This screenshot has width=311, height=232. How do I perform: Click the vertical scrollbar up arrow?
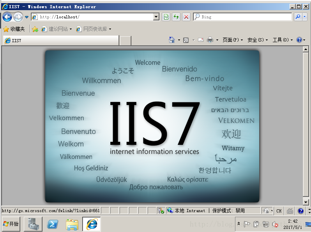pos(306,49)
